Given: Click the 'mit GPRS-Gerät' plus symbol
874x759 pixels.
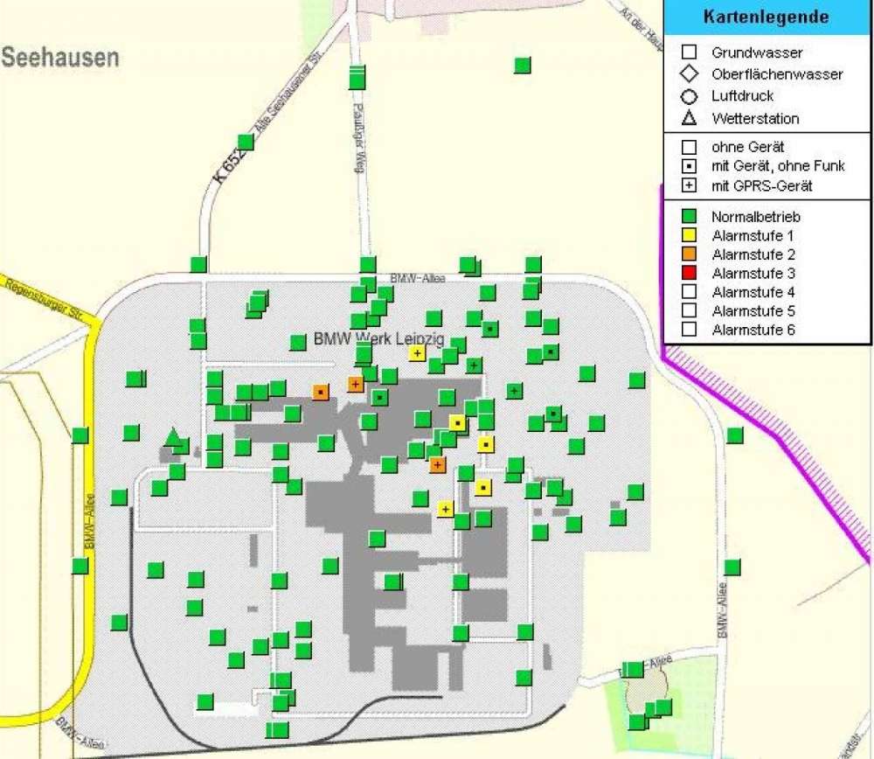Looking at the screenshot, I should [689, 185].
